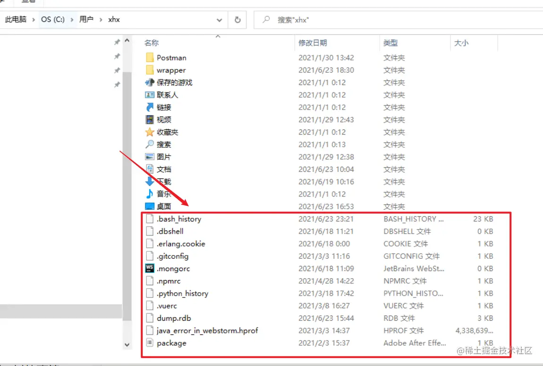Image resolution: width=543 pixels, height=366 pixels.
Task: Select the java_error_in_webstorm.hprof file icon
Action: pyautogui.click(x=150, y=330)
